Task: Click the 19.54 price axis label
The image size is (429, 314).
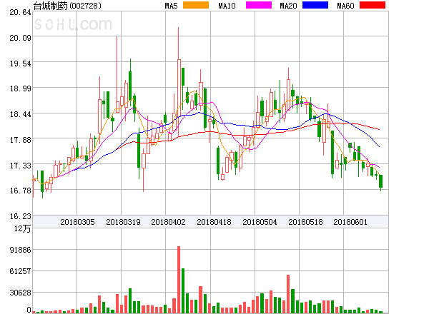Action: (20, 64)
